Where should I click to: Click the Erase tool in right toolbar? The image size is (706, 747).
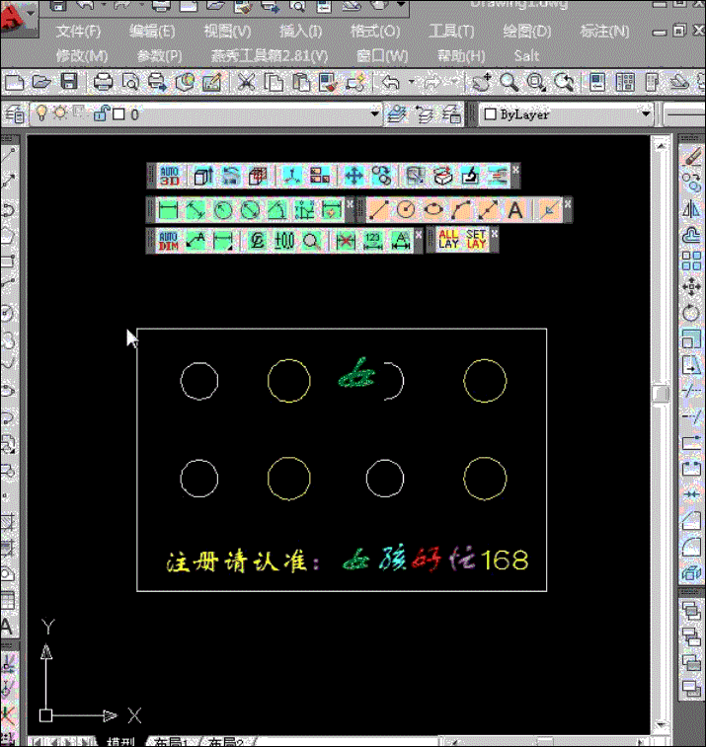(692, 156)
